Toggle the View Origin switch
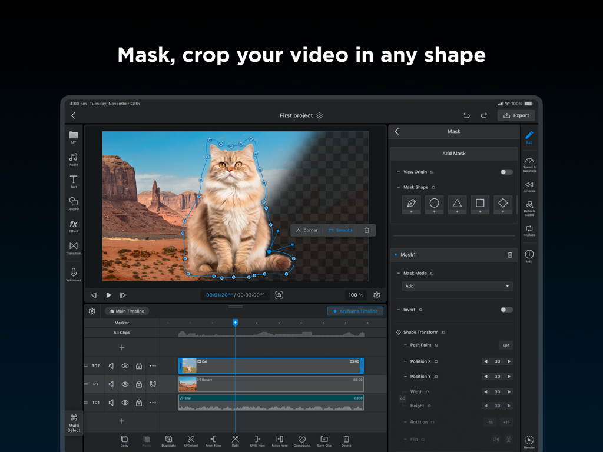The height and width of the screenshot is (452, 603). (505, 171)
